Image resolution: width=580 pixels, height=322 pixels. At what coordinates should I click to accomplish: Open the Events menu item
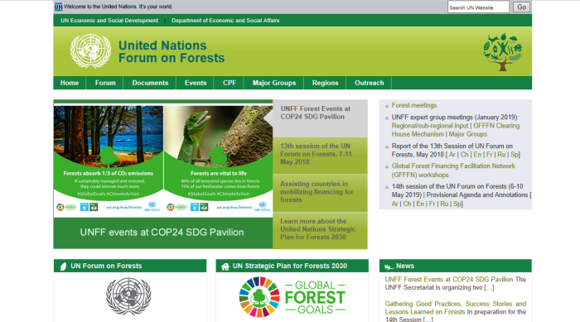196,83
